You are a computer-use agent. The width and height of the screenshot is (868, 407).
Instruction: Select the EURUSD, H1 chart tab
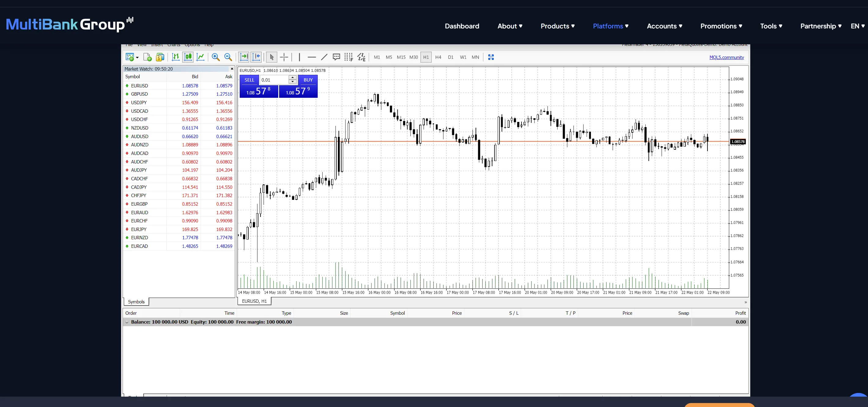click(x=254, y=301)
